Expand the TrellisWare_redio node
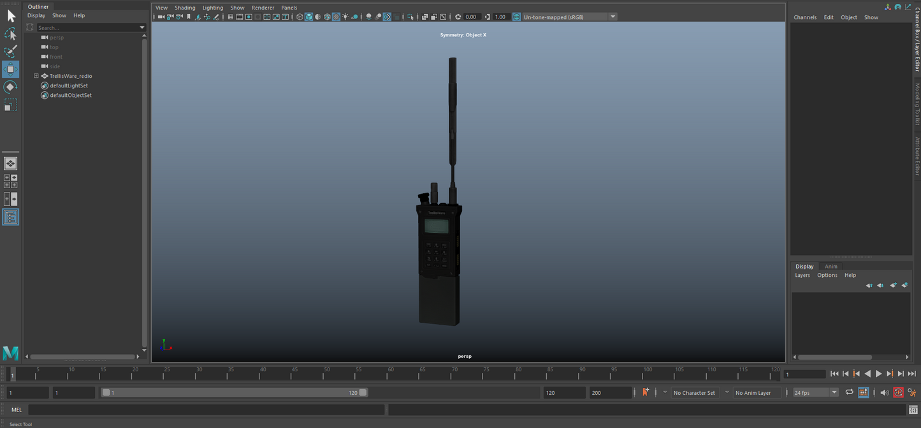 (x=36, y=76)
